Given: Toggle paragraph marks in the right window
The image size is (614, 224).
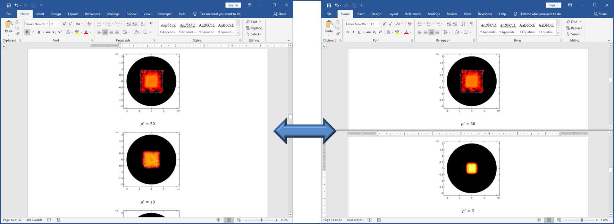Looking at the screenshot, I should coord(471,24).
